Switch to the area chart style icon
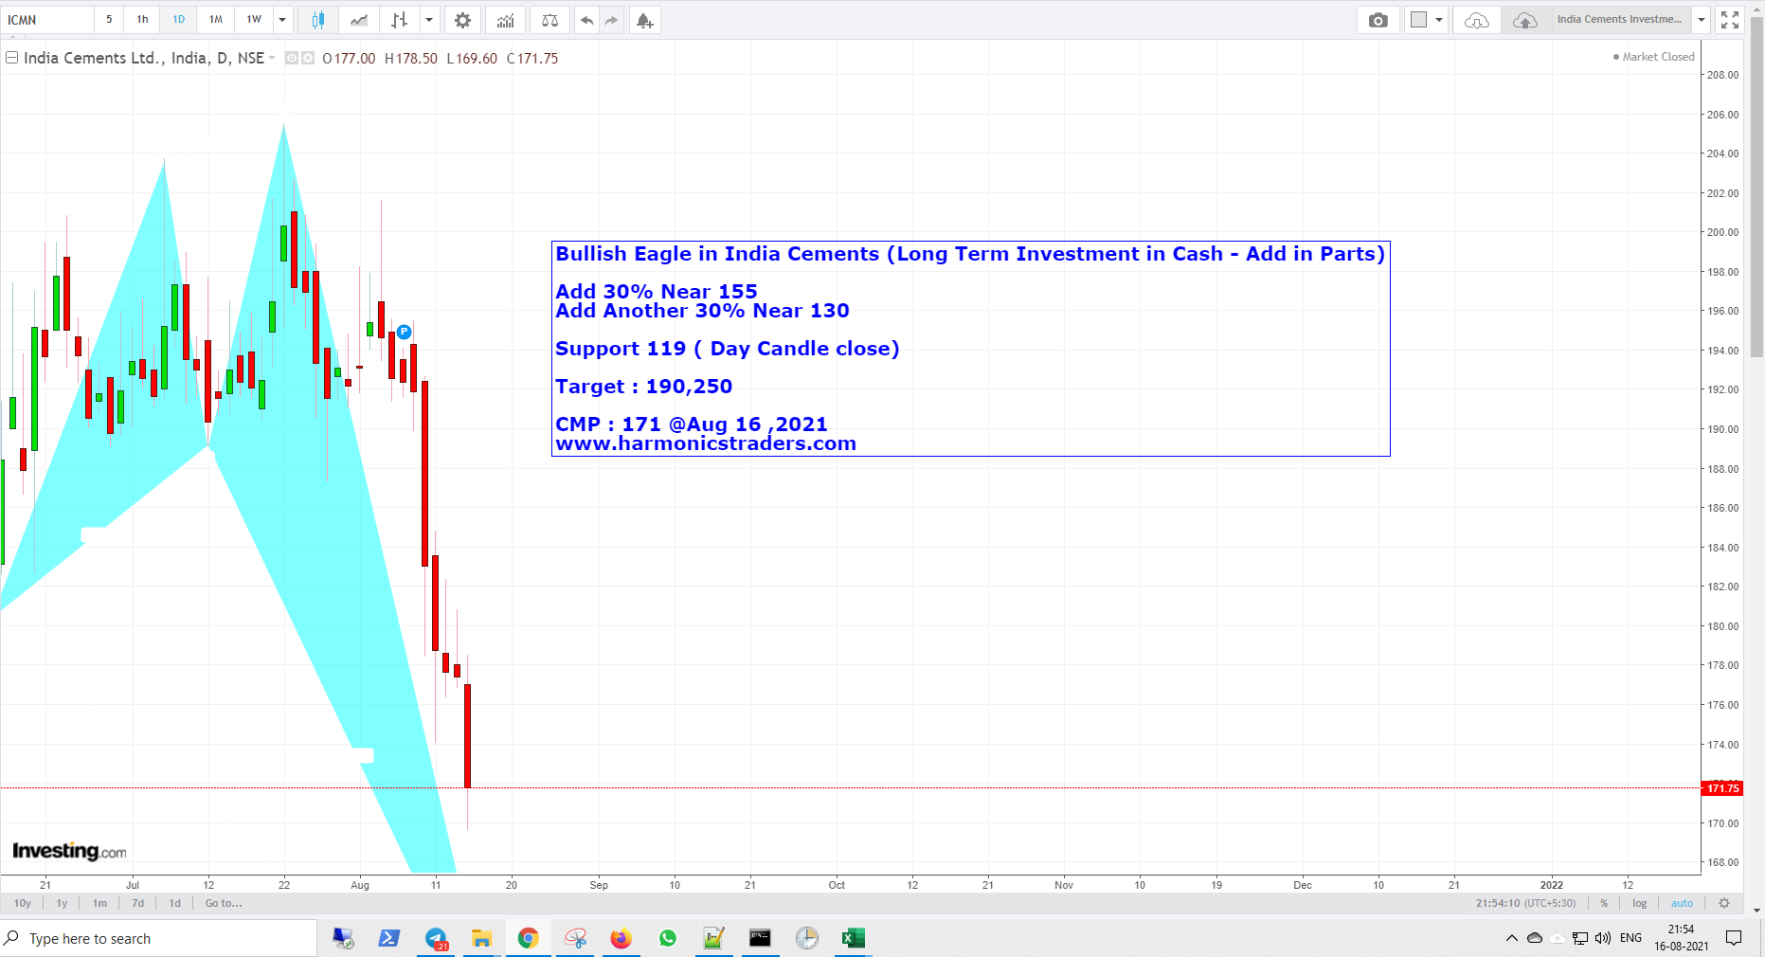 tap(359, 20)
